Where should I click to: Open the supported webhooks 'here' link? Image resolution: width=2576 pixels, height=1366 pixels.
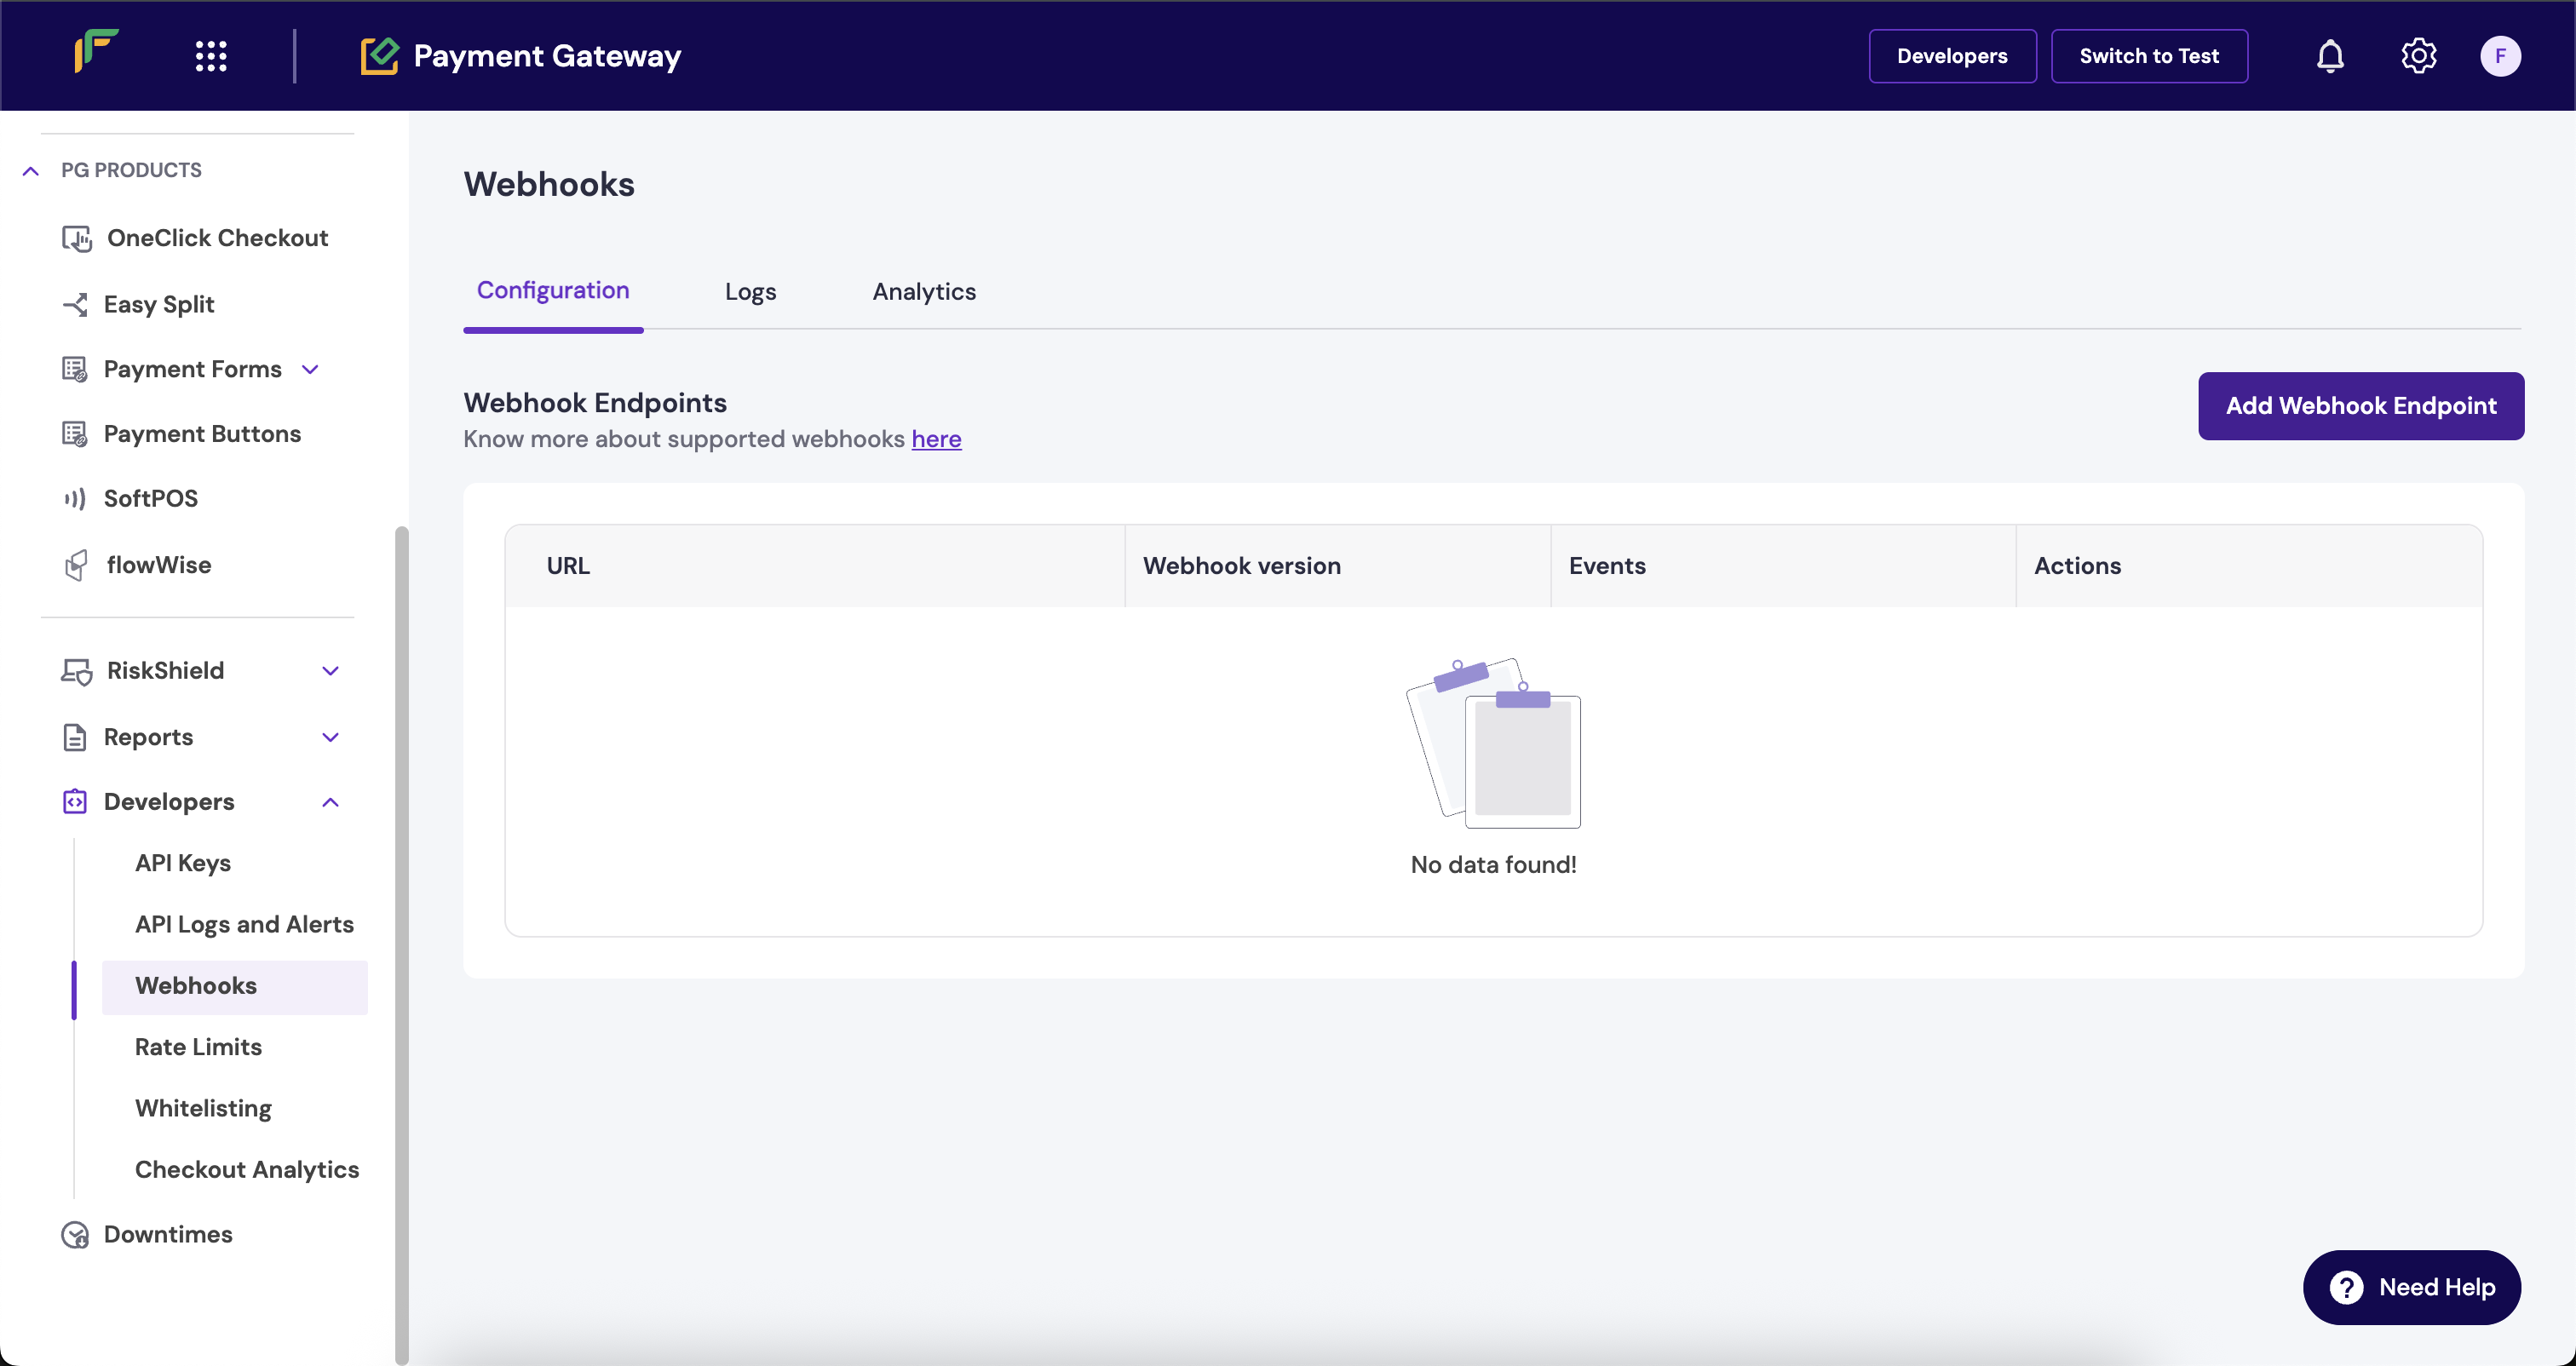pyautogui.click(x=935, y=440)
